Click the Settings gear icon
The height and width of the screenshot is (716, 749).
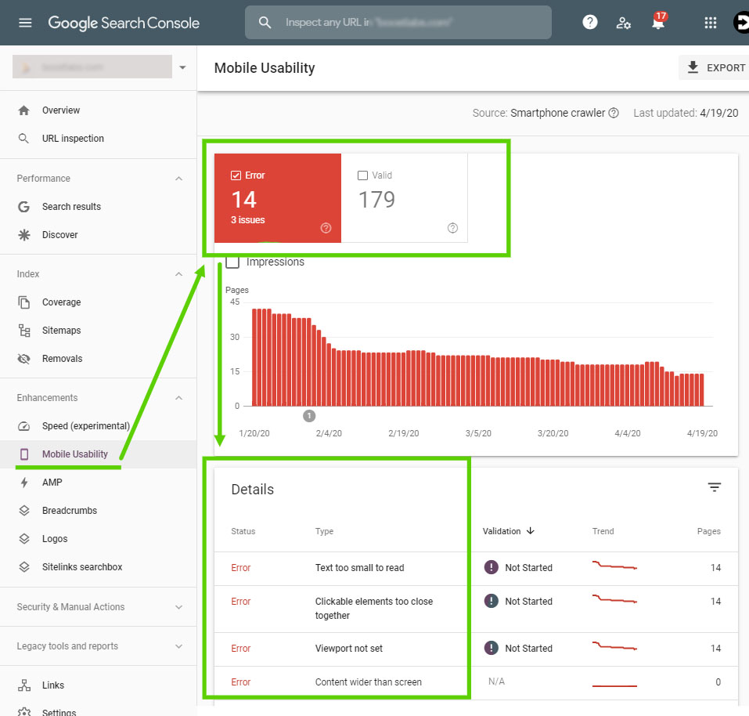pyautogui.click(x=24, y=712)
